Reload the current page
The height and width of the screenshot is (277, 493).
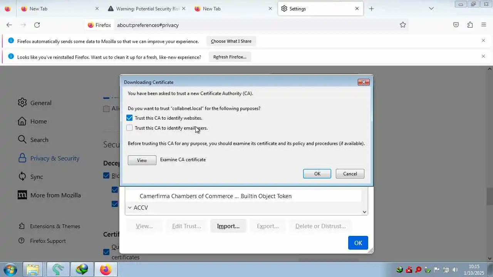(37, 25)
